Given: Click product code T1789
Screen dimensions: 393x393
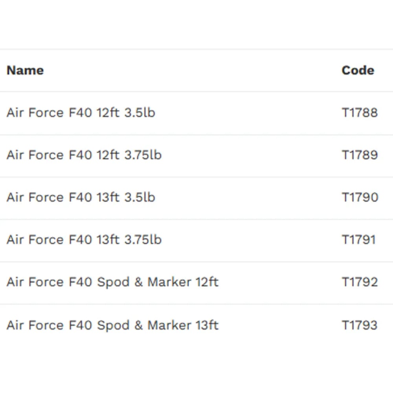Looking at the screenshot, I should [x=360, y=155].
